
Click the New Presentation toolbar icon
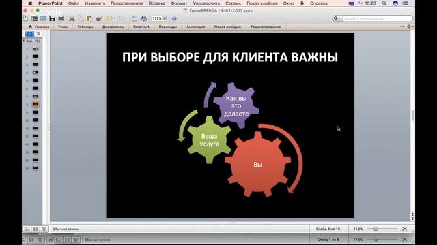point(25,18)
